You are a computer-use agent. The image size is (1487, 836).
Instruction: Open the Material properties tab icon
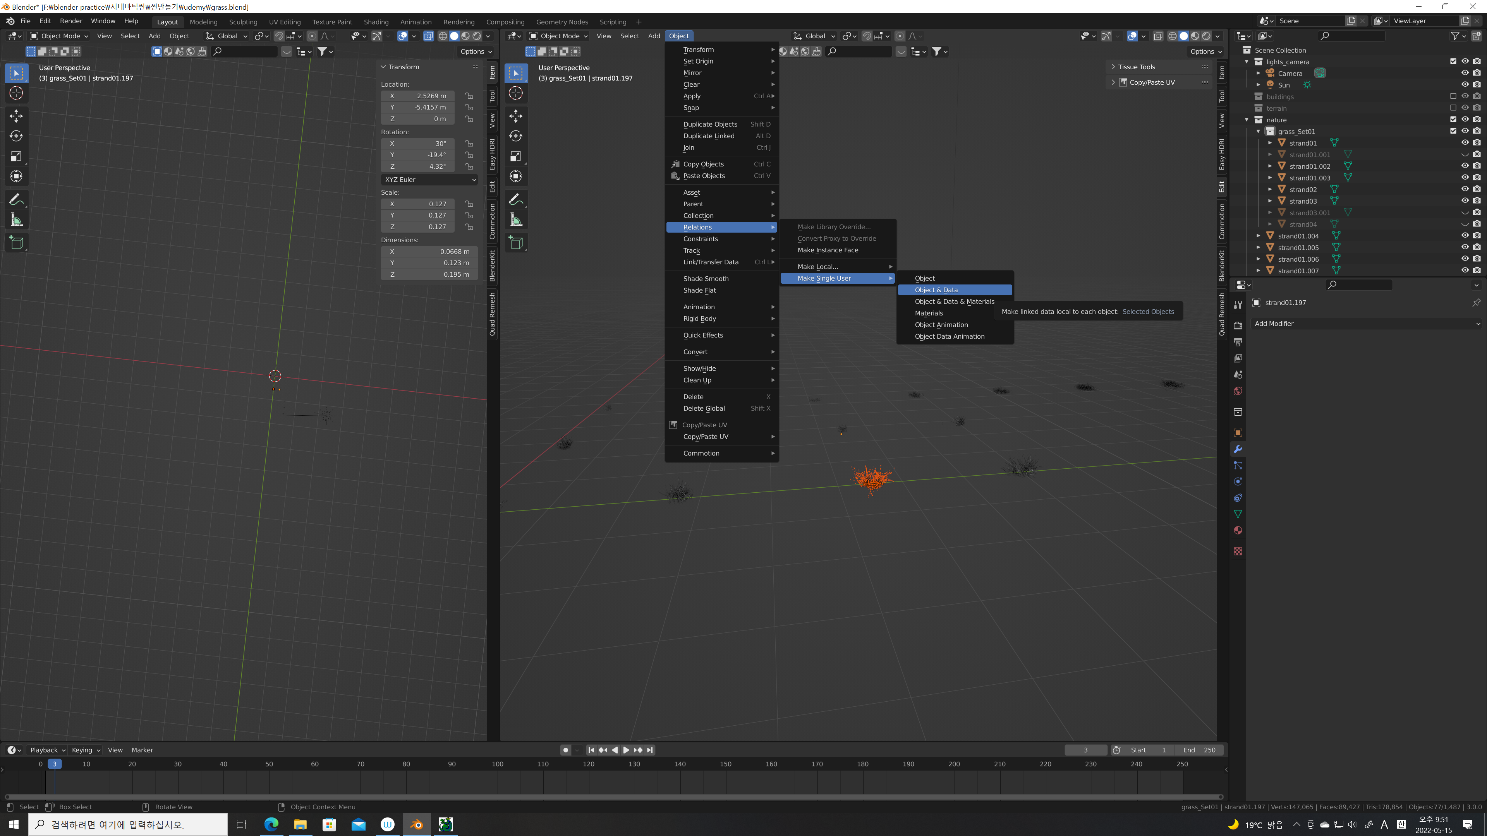point(1238,530)
